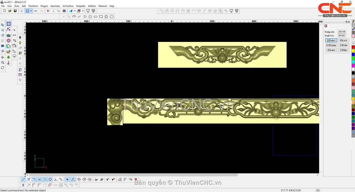This screenshot has height=192, width=355.
Task: Toggle the center snap circle button
Action: tap(50, 179)
